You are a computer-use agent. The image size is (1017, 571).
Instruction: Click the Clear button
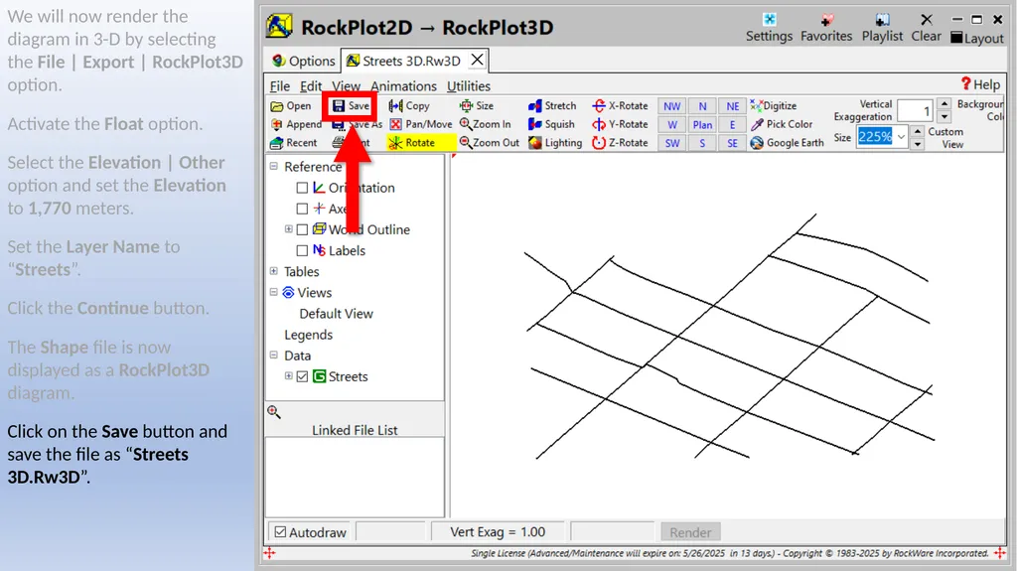click(927, 28)
